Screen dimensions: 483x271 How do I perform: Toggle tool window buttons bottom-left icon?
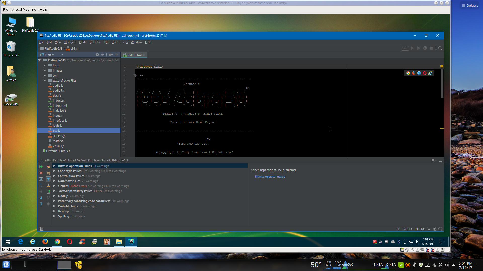[42, 229]
